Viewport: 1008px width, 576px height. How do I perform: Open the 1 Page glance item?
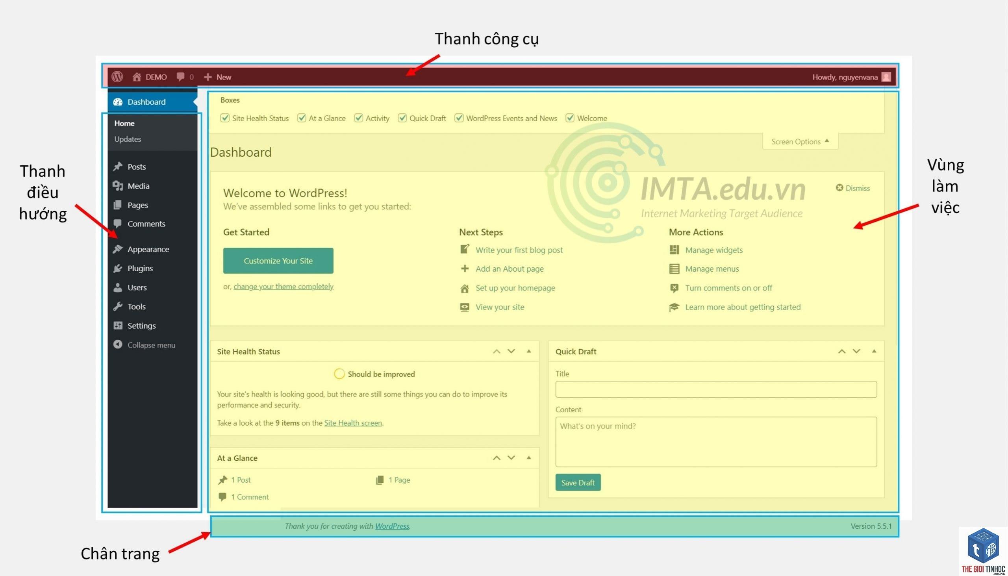400,480
